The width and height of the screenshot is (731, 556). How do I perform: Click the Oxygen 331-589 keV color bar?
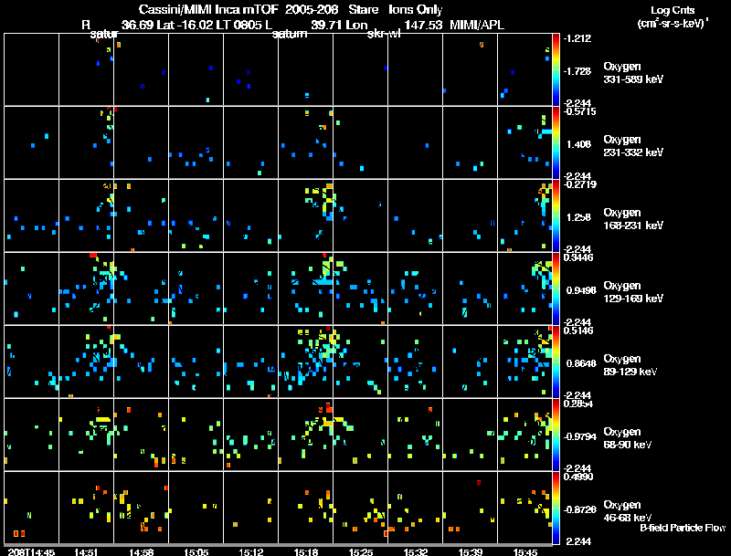556,69
